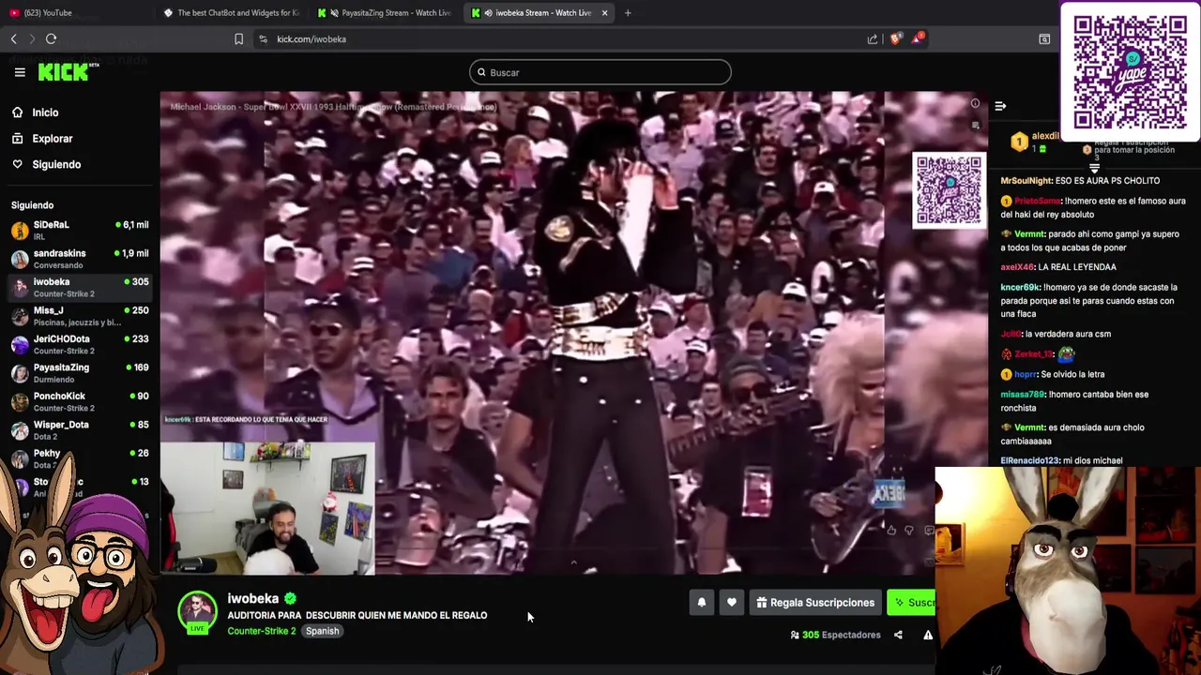The height and width of the screenshot is (675, 1201).
Task: Open Wisper_Dota channel from the sidebar
Action: (80, 430)
